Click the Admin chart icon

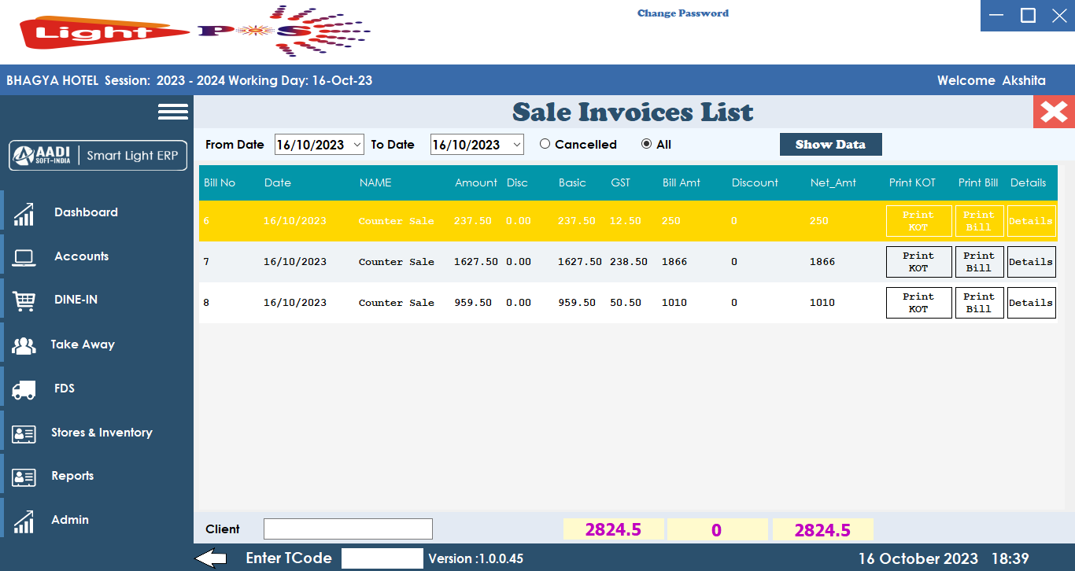point(24,521)
